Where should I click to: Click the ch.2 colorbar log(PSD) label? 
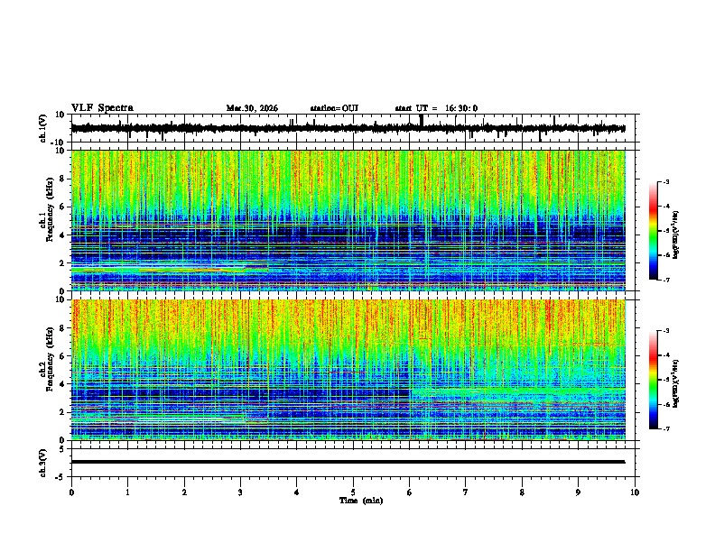tap(676, 383)
